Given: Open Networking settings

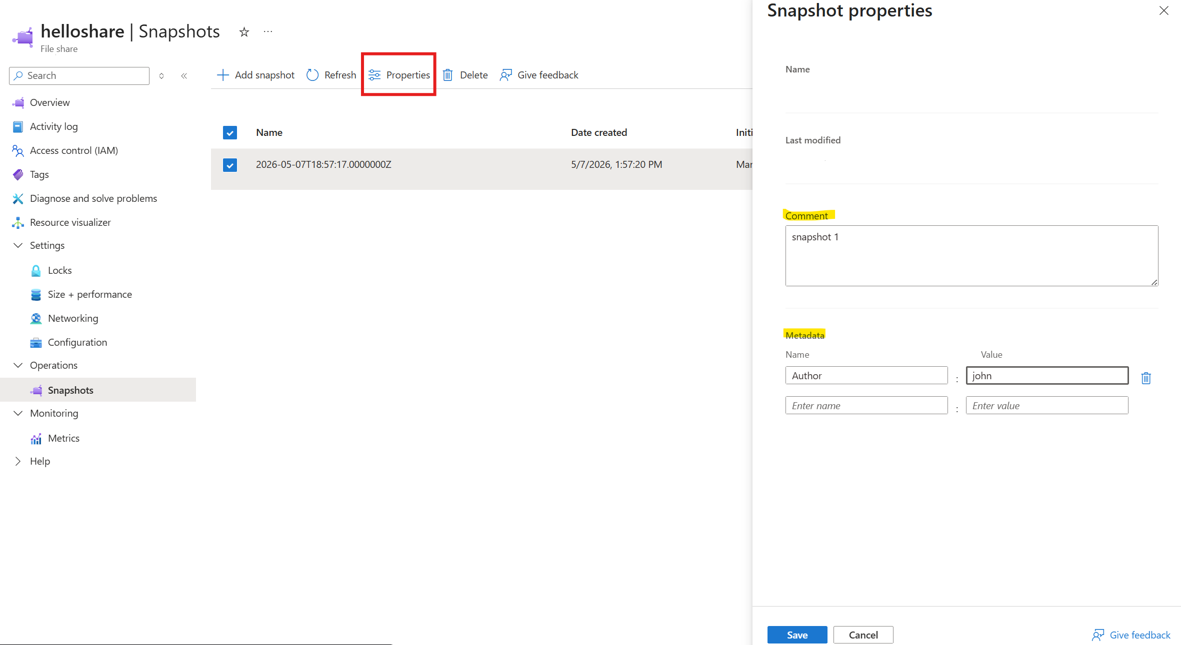Looking at the screenshot, I should (73, 318).
